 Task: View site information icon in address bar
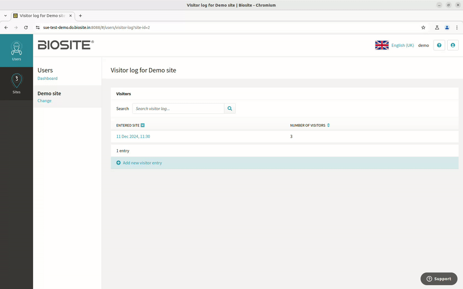38,28
